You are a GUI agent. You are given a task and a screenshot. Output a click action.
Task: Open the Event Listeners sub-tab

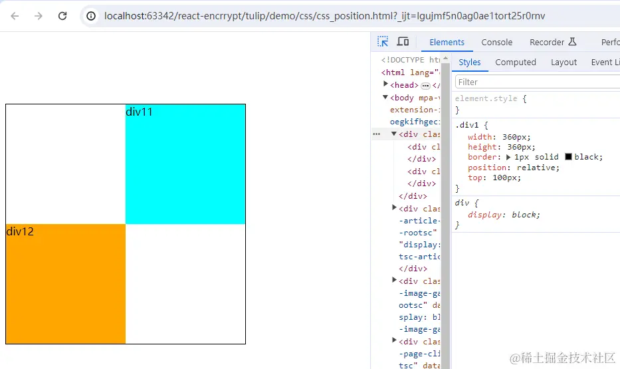tap(605, 62)
